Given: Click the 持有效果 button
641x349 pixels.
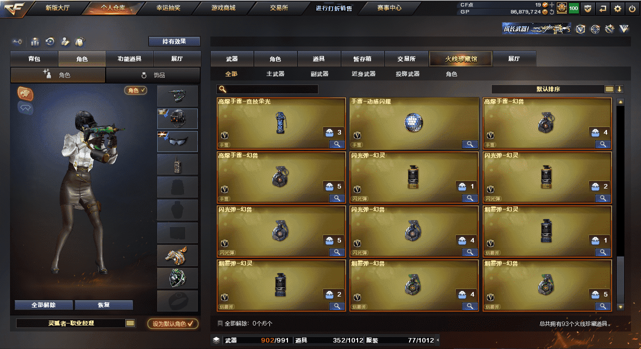Looking at the screenshot, I should 174,41.
